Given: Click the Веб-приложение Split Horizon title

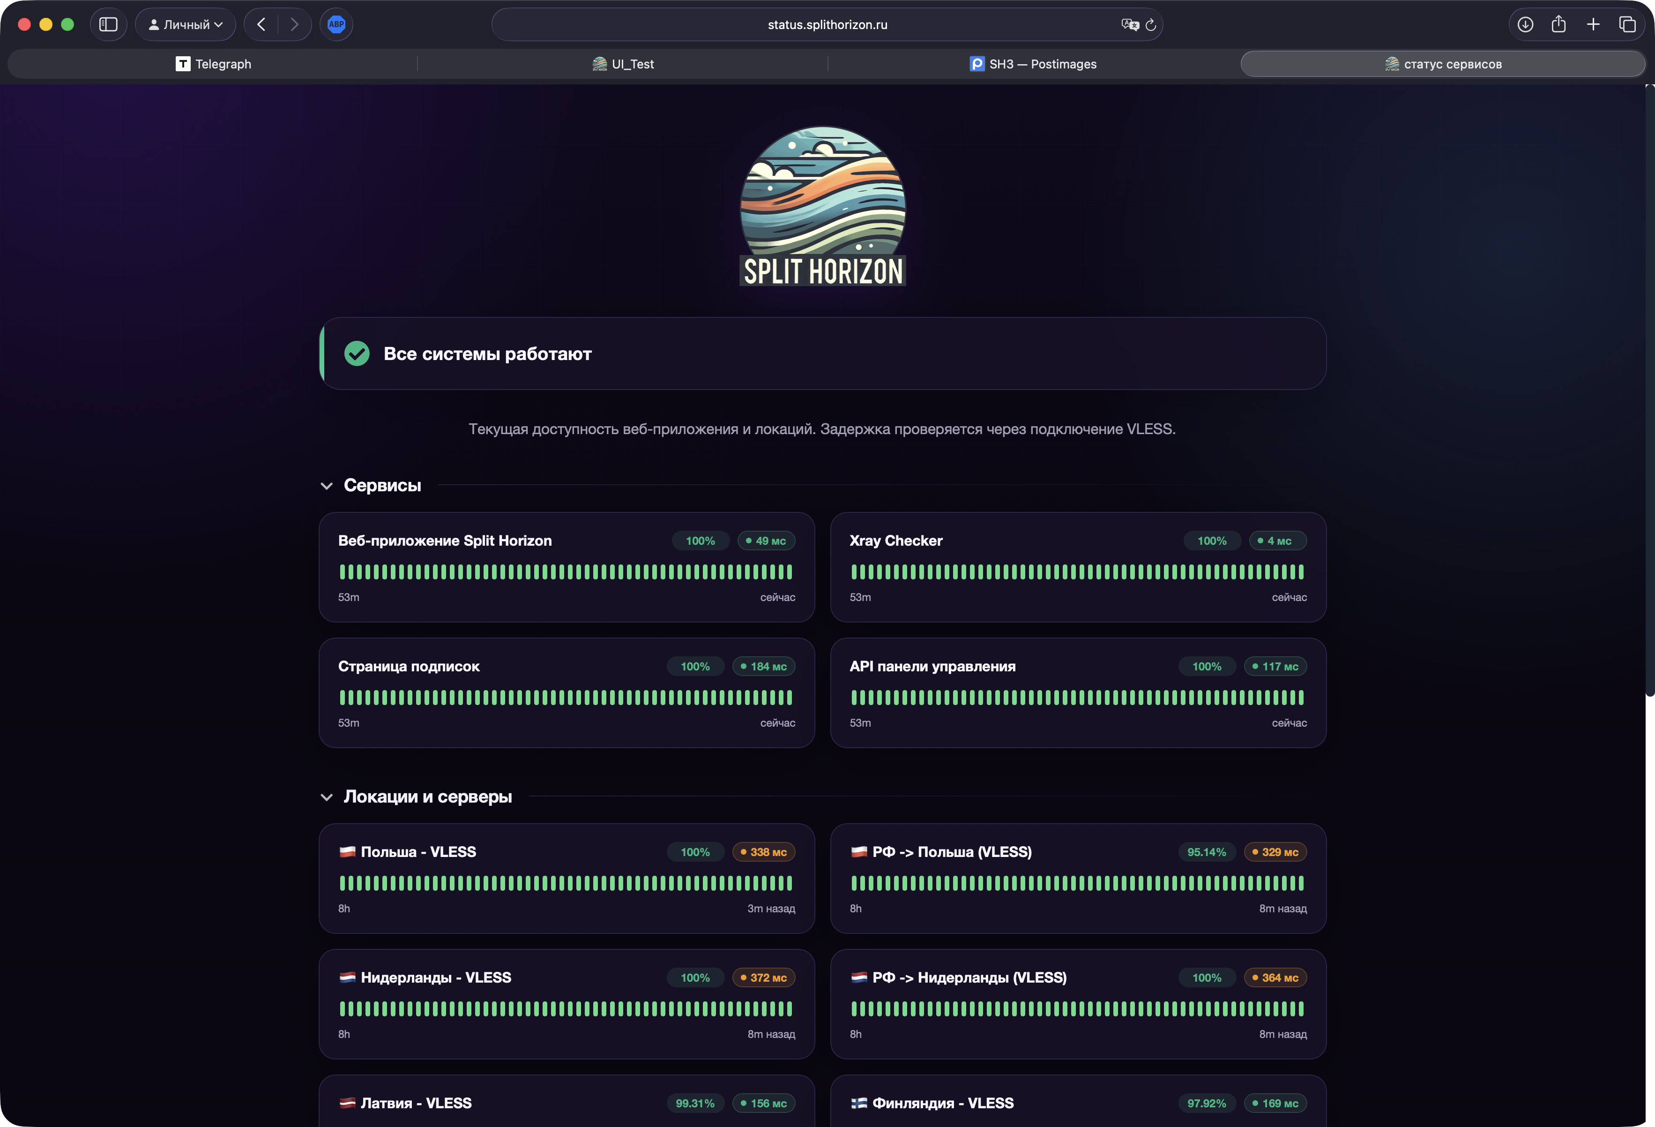Looking at the screenshot, I should point(445,541).
